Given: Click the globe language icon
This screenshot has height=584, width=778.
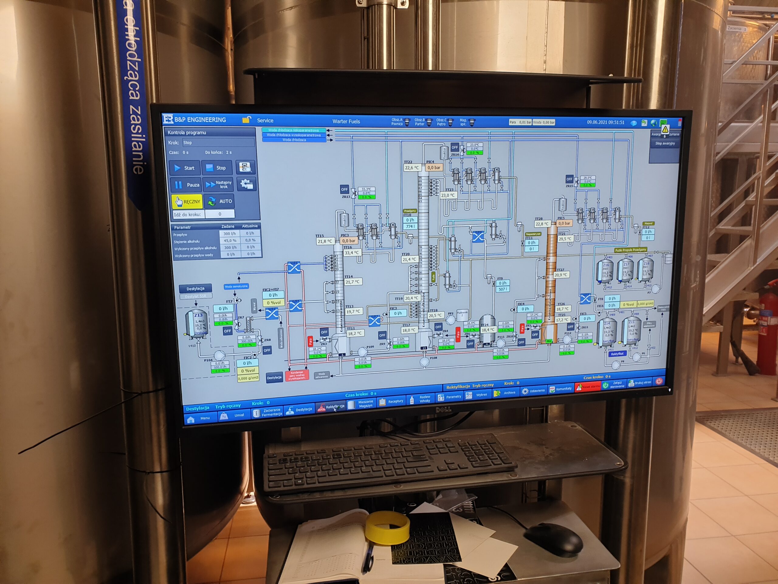Looking at the screenshot, I should click(x=653, y=123).
